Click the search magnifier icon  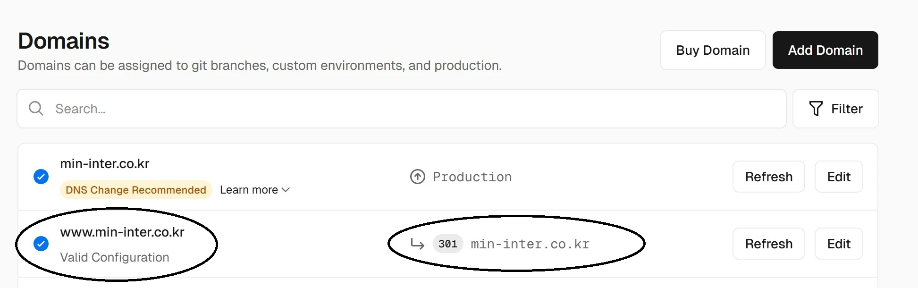[x=36, y=109]
